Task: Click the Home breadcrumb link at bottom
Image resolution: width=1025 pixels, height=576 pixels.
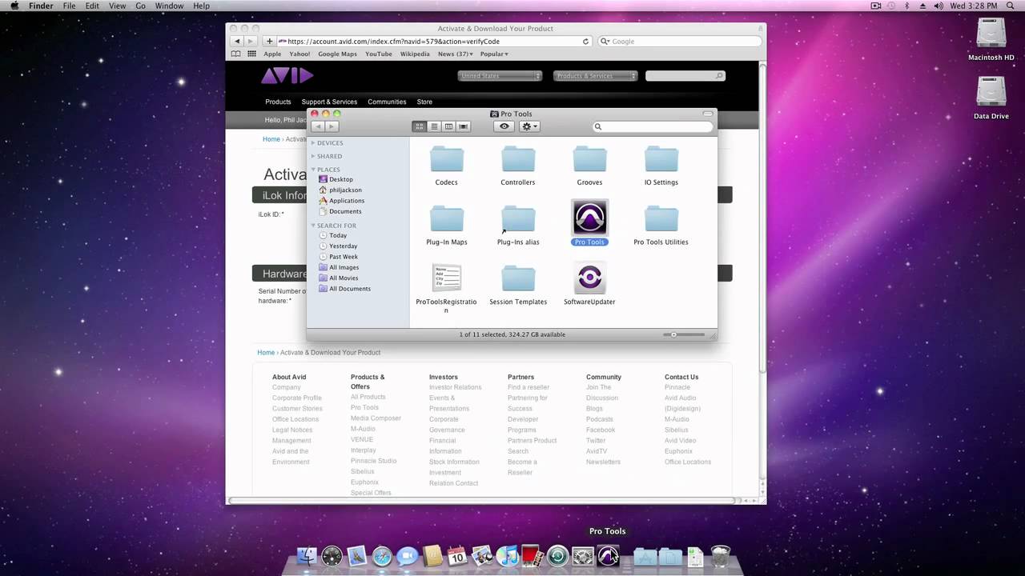Action: point(266,352)
